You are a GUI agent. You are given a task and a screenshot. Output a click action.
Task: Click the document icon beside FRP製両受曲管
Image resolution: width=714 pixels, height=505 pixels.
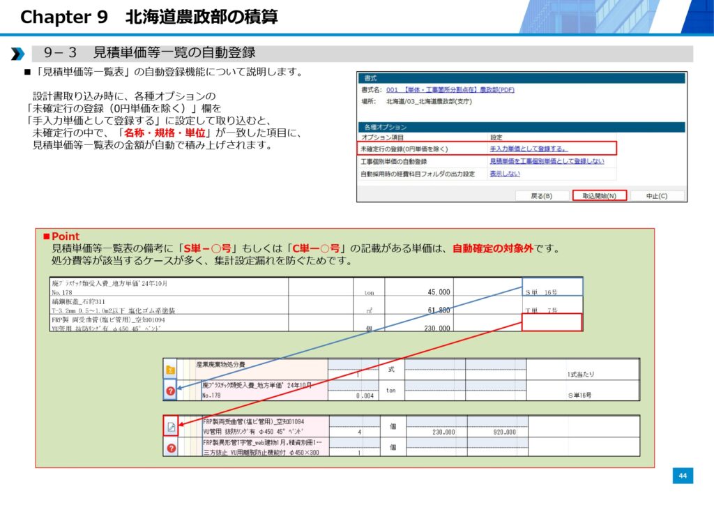tap(171, 427)
